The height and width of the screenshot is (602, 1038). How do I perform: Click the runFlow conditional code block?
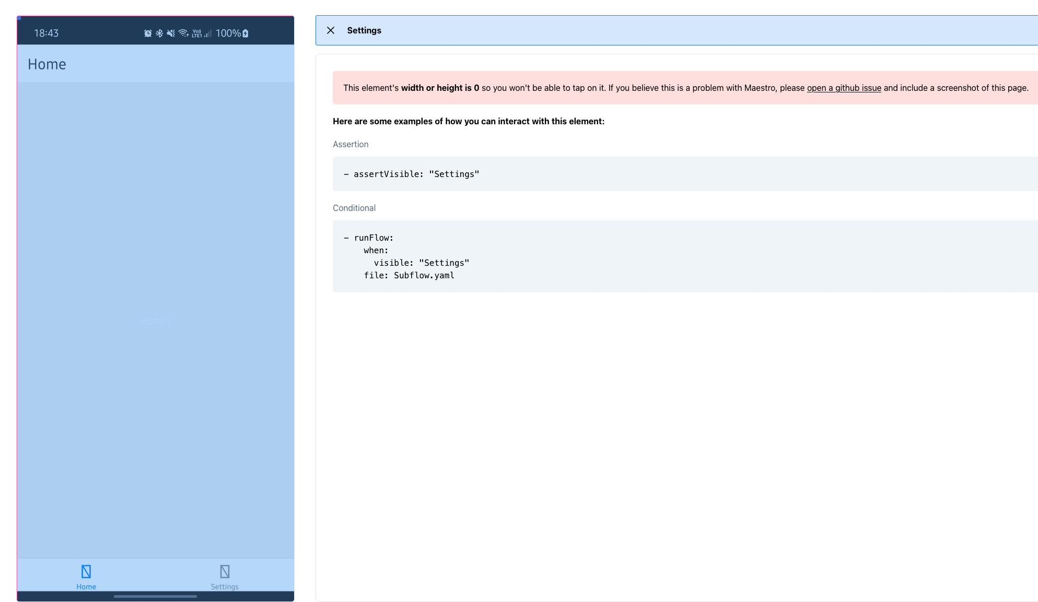(x=407, y=256)
